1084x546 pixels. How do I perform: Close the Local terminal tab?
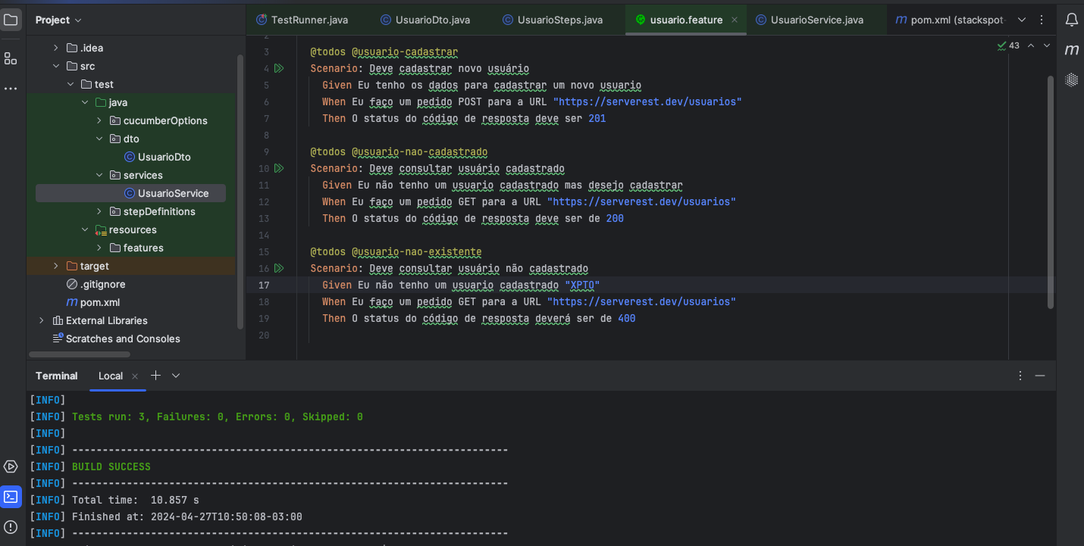coord(135,376)
